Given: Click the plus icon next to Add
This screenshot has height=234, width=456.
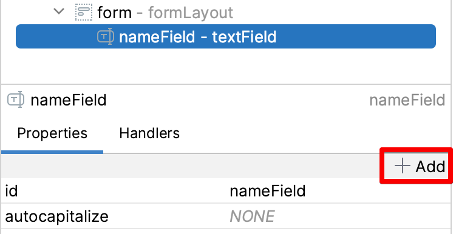Looking at the screenshot, I should 403,166.
